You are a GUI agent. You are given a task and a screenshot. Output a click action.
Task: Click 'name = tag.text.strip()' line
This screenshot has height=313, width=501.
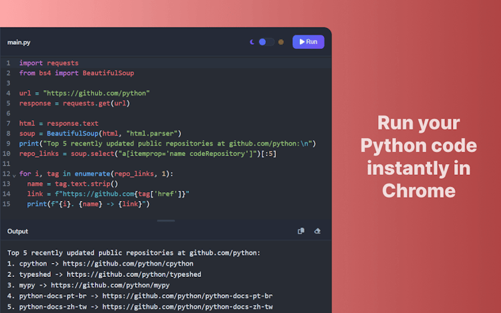[73, 184]
